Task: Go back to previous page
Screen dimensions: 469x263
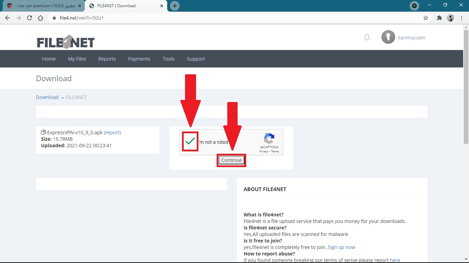Action: (x=8, y=18)
